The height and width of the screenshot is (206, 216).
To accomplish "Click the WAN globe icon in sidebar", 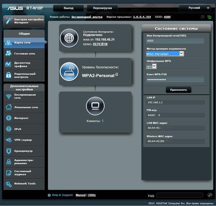I will [x=9, y=118].
